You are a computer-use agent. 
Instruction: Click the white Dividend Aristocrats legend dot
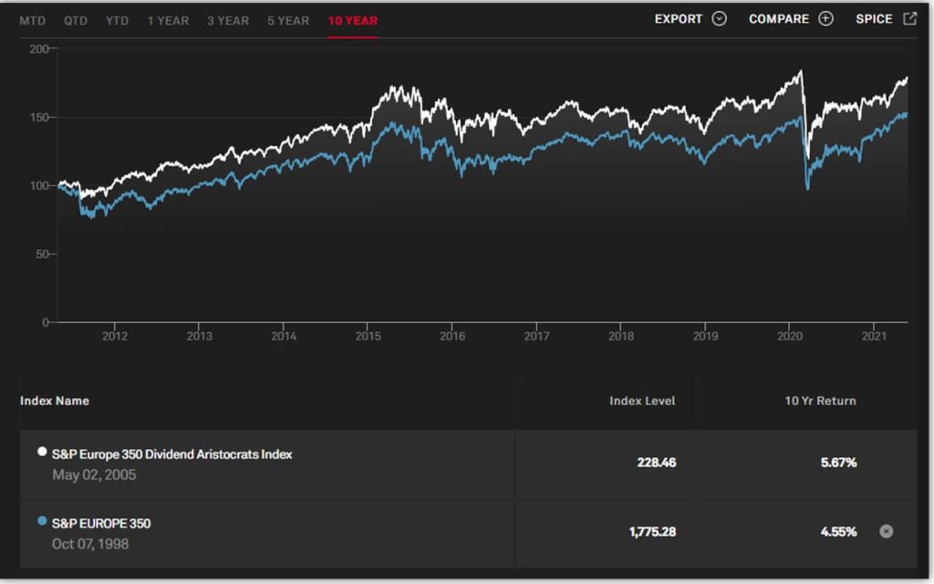42,452
